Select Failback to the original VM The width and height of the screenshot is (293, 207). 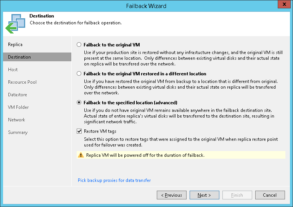pyautogui.click(x=79, y=45)
